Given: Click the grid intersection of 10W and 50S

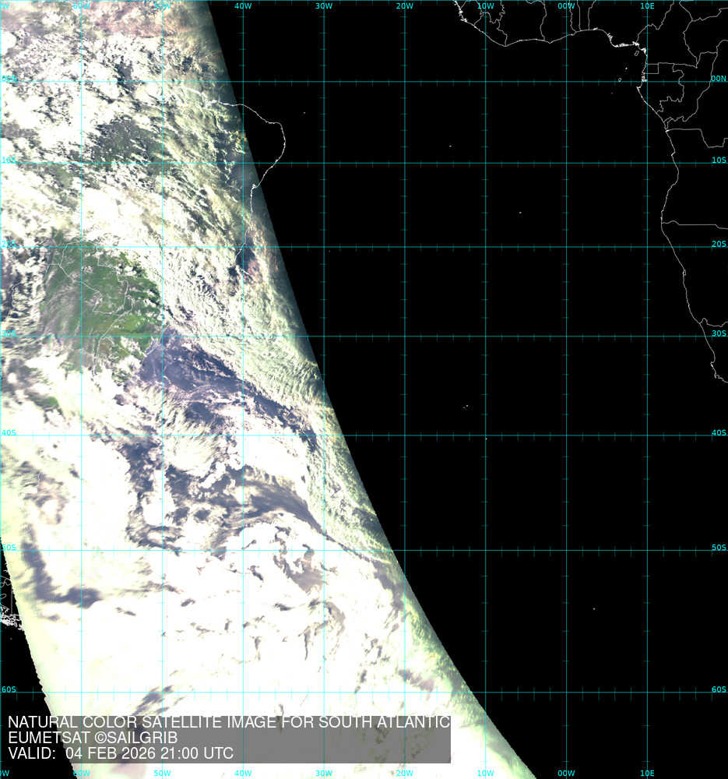Looking at the screenshot, I should tap(485, 551).
